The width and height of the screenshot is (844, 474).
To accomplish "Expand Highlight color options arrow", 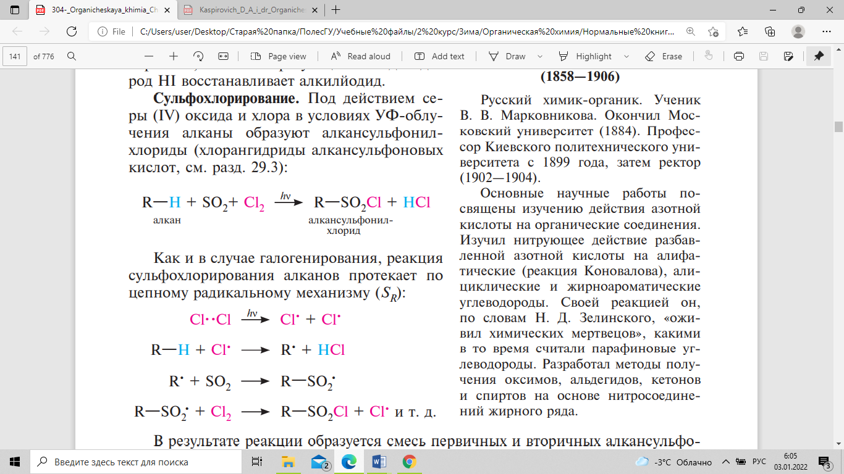I will pos(627,56).
